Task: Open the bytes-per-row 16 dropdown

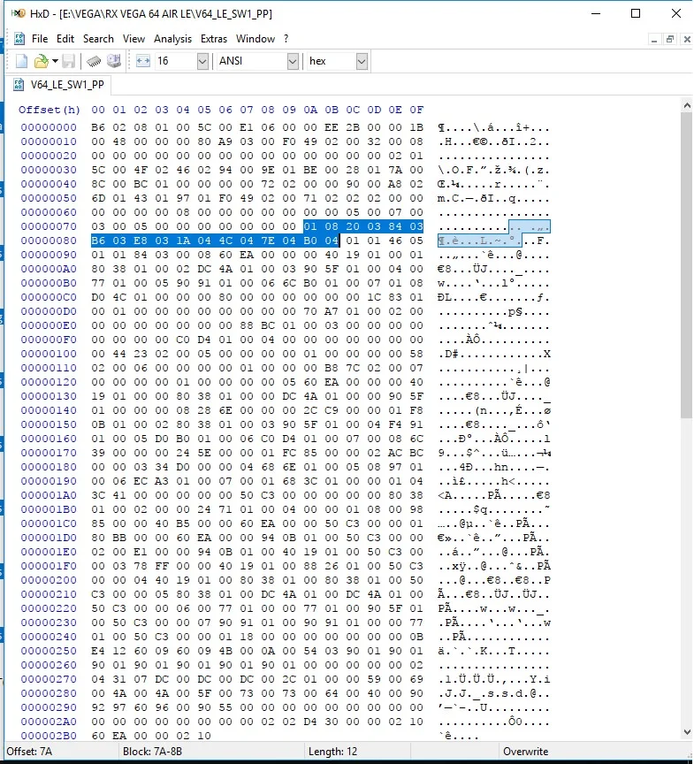Action: pyautogui.click(x=202, y=61)
